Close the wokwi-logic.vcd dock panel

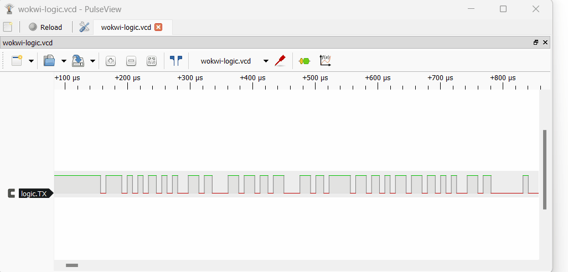point(545,43)
